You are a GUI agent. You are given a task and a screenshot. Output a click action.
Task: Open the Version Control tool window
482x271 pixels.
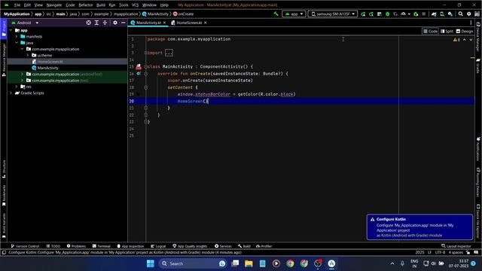pyautogui.click(x=25, y=246)
